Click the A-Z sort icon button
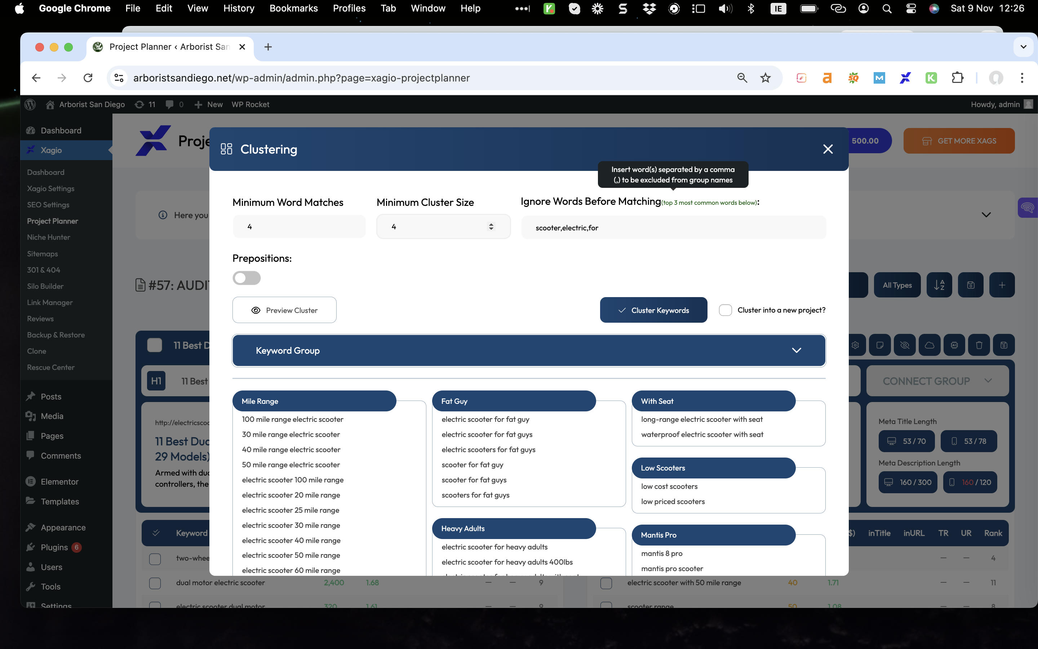The height and width of the screenshot is (649, 1038). click(x=939, y=285)
